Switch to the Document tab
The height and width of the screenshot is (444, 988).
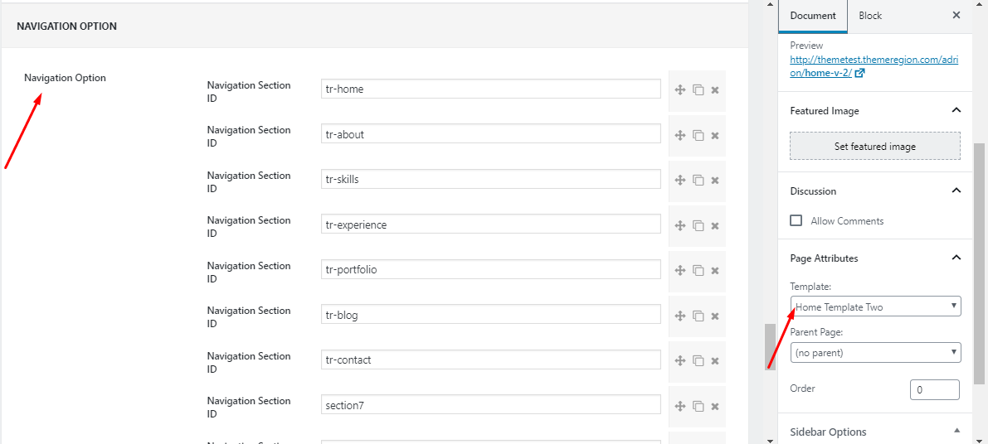[813, 16]
